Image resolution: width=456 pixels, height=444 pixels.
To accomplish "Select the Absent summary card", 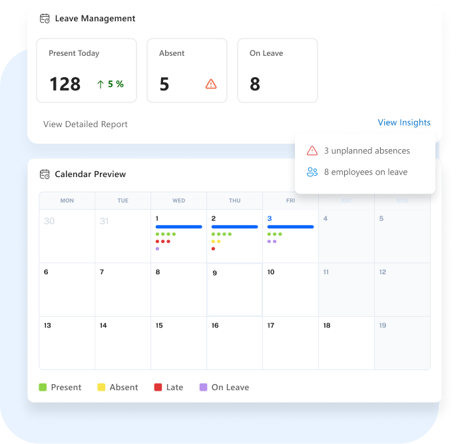I will point(187,71).
